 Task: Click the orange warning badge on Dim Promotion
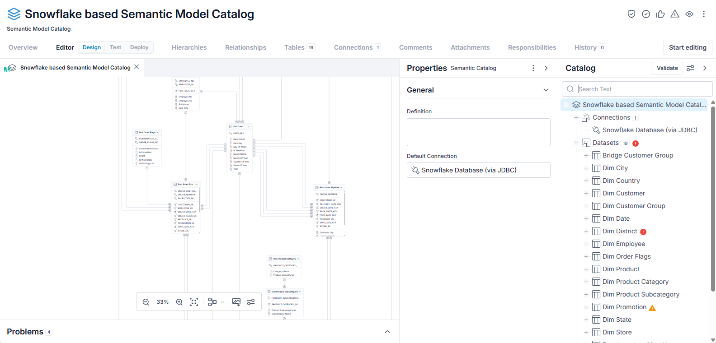(x=652, y=308)
